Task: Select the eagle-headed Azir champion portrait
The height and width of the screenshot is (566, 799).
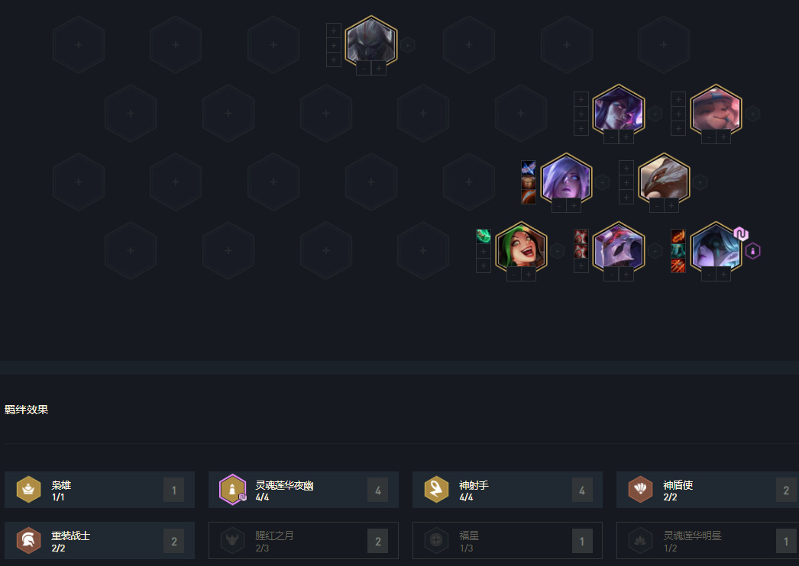Action: pyautogui.click(x=664, y=180)
